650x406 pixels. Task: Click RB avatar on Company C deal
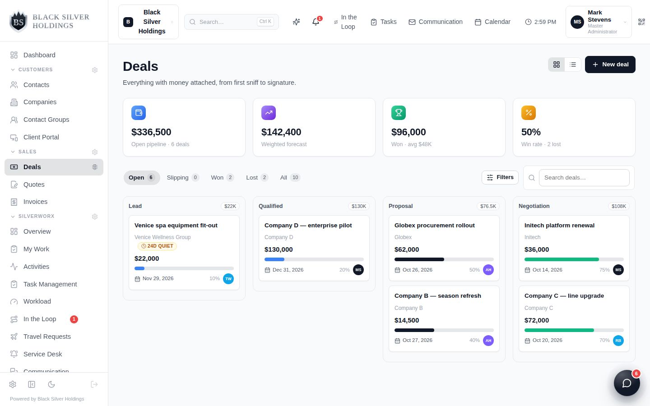(x=618, y=341)
